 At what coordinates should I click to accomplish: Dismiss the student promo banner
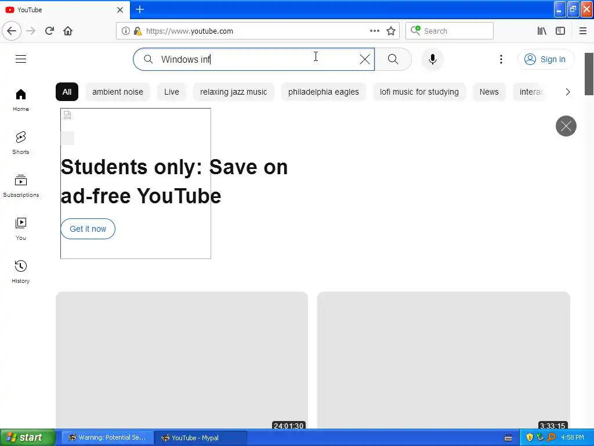coord(566,126)
